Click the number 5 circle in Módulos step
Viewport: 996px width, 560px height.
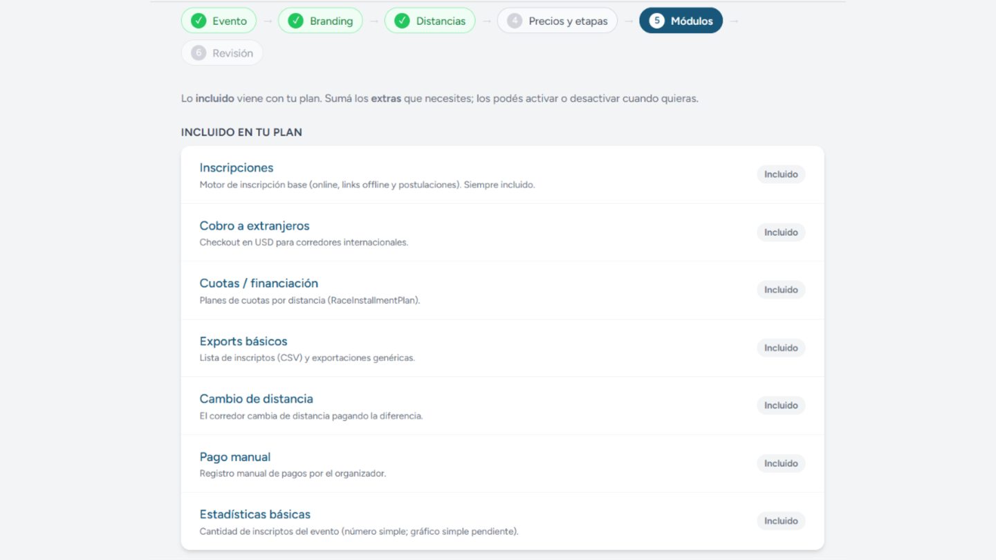656,21
